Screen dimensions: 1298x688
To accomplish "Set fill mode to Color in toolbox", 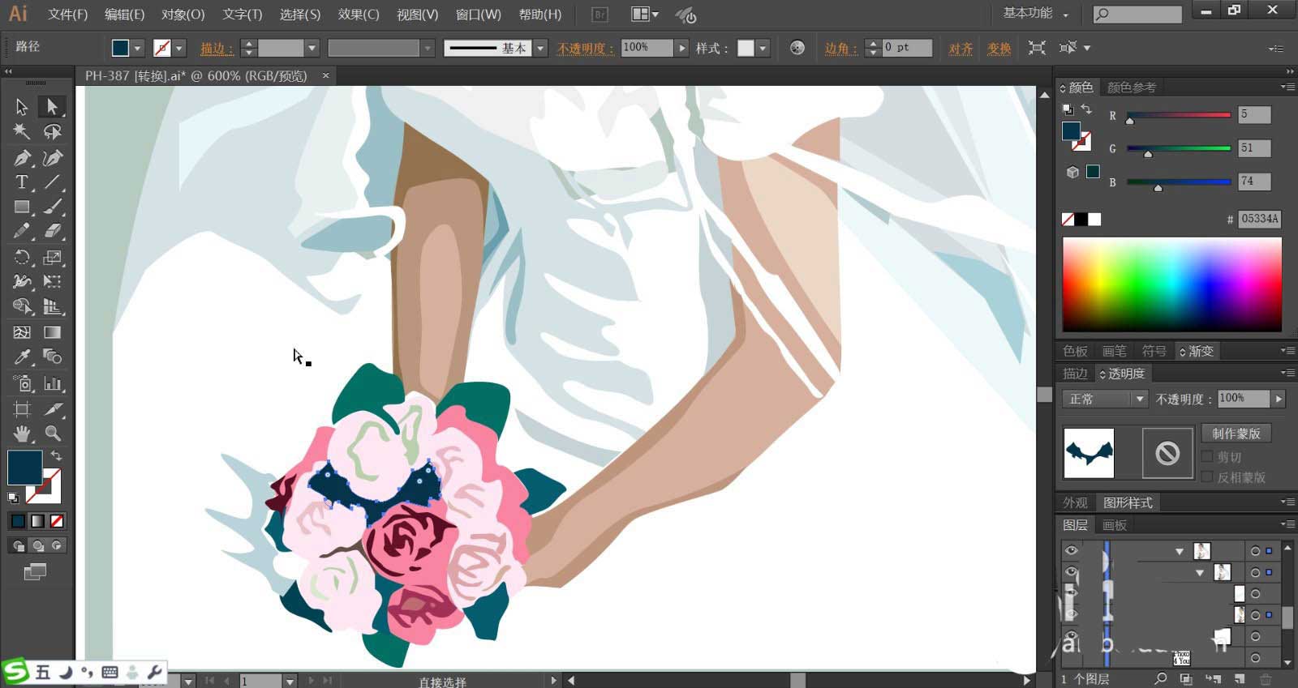I will click(18, 521).
